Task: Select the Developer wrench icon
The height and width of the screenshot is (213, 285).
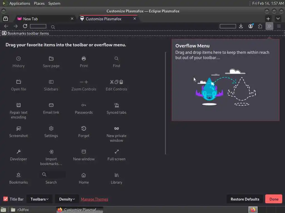Action: [18, 152]
